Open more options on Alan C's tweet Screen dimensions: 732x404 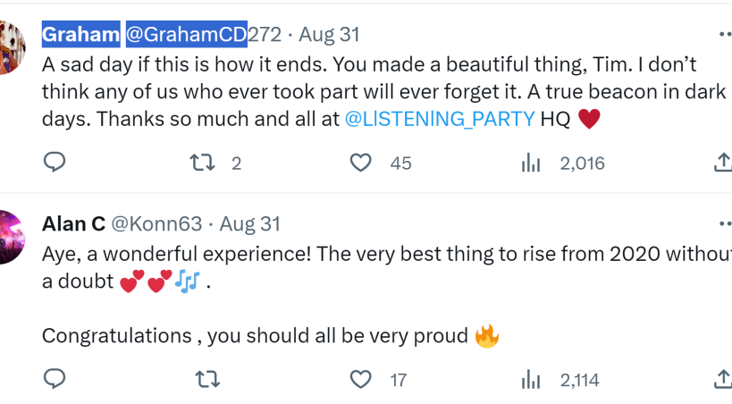[725, 223]
